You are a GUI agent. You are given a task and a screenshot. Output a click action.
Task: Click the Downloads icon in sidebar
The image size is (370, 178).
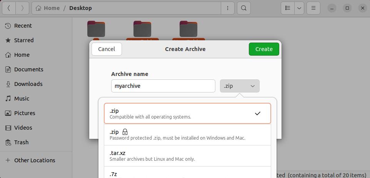8,84
